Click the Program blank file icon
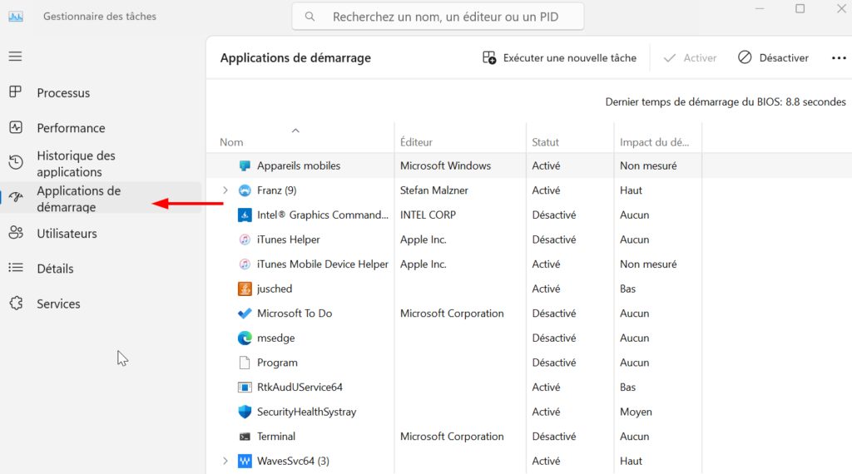 [x=245, y=363]
